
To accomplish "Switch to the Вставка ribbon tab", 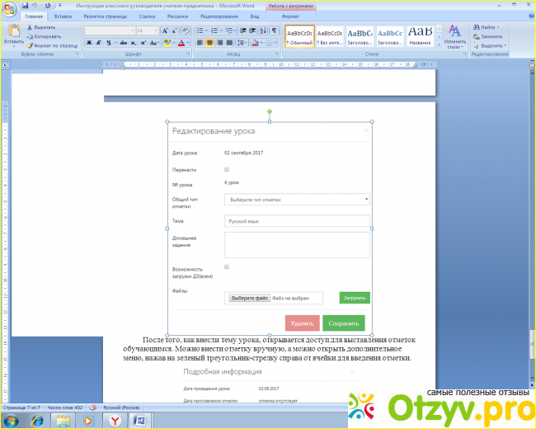I will [x=63, y=16].
